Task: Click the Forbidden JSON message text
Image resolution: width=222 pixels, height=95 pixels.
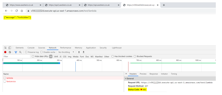Action: 17,18
